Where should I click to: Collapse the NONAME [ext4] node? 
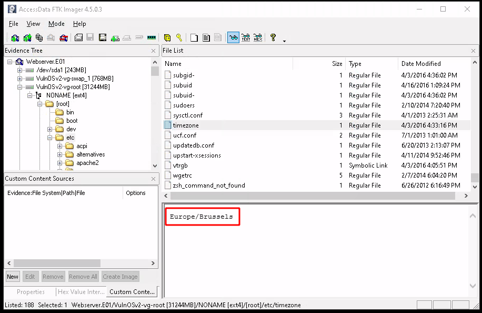tap(30, 95)
